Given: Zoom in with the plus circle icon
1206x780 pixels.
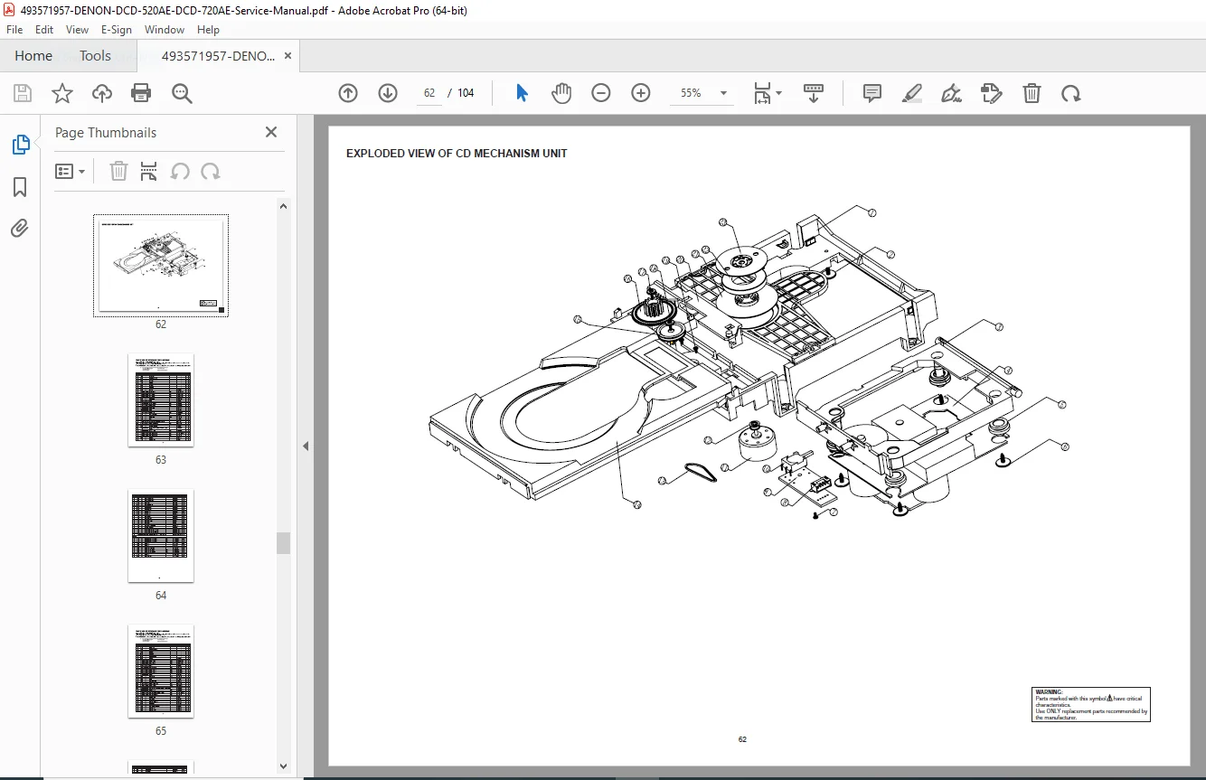Looking at the screenshot, I should [641, 93].
